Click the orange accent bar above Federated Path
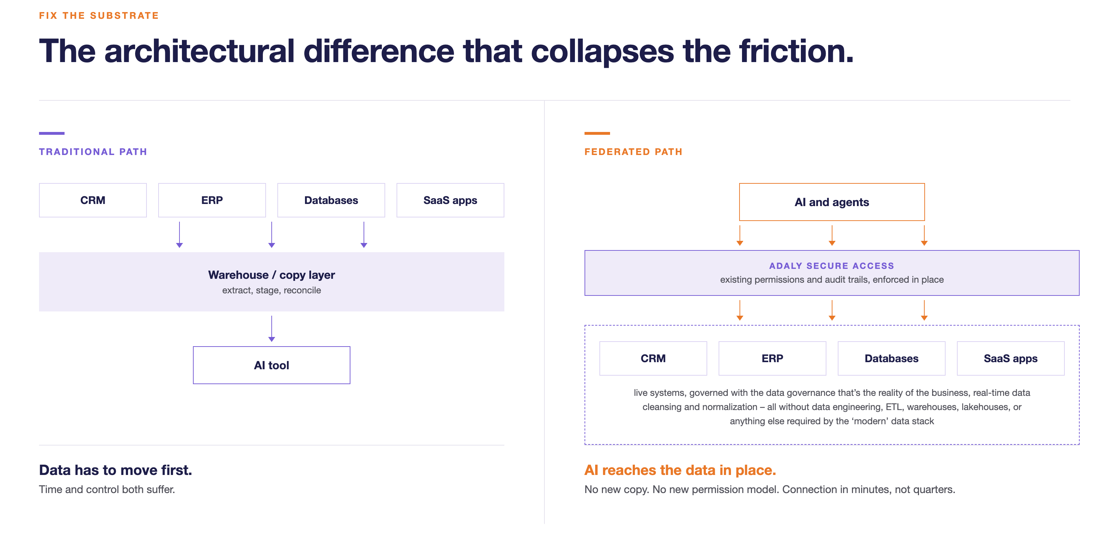The image size is (1113, 542). [597, 133]
